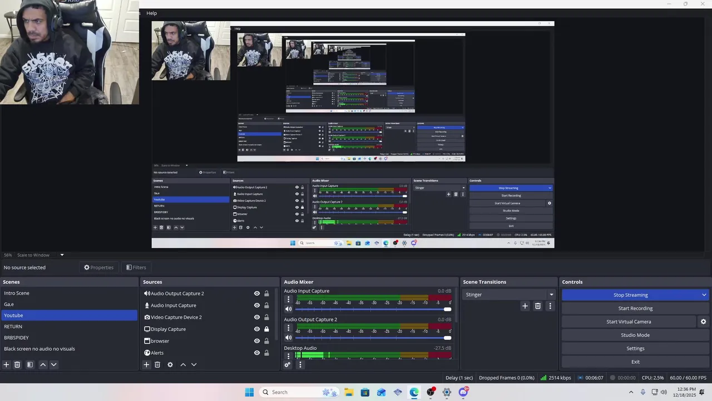Move scene up with Scenes up arrow
This screenshot has width=712, height=401.
[43, 365]
